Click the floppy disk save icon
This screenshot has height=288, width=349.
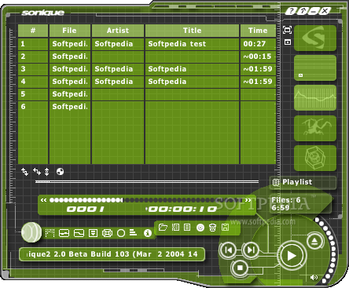click(x=225, y=227)
